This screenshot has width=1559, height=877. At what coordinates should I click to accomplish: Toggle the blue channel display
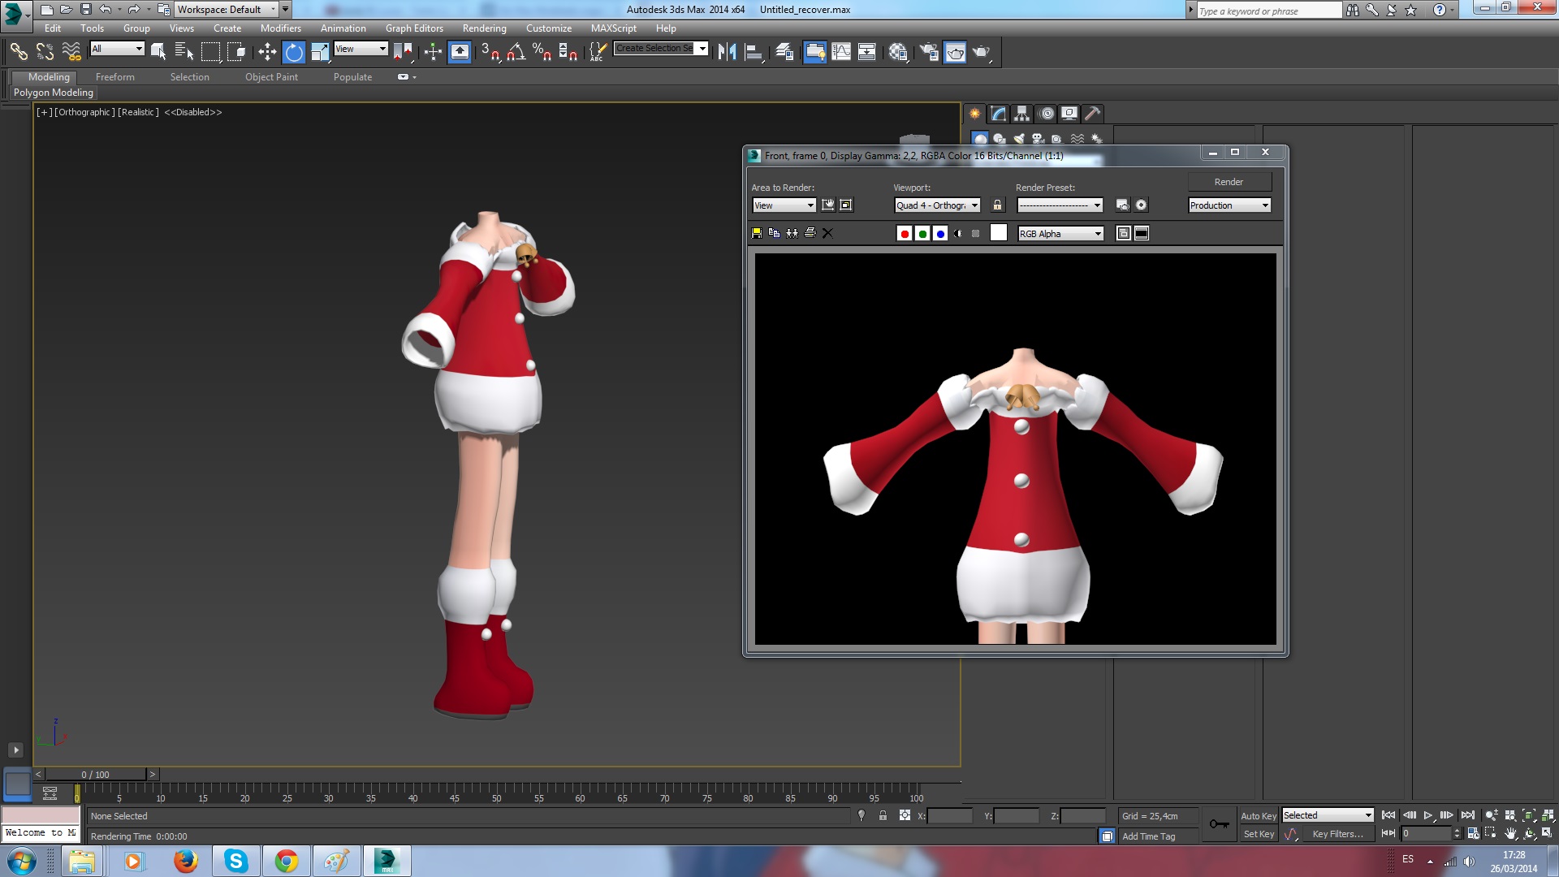tap(940, 234)
